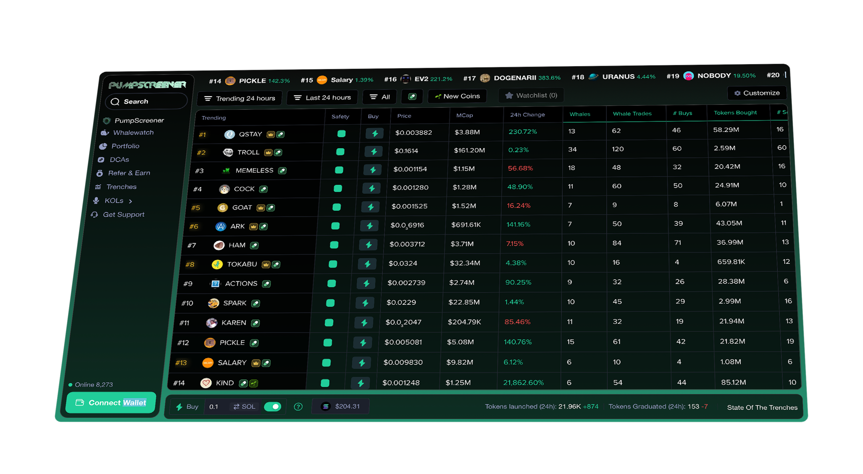Click the sprout new-coin badge beside KIND
863x474 pixels.
[253, 383]
